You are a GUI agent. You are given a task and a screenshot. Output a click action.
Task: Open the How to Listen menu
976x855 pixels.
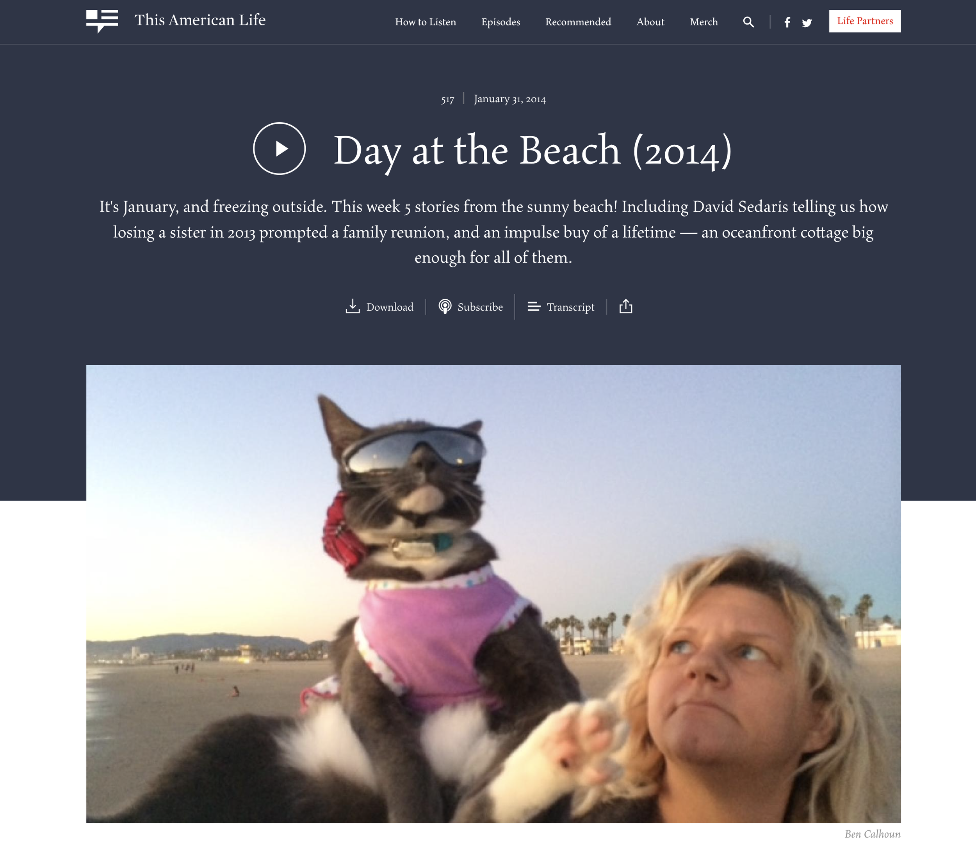425,22
